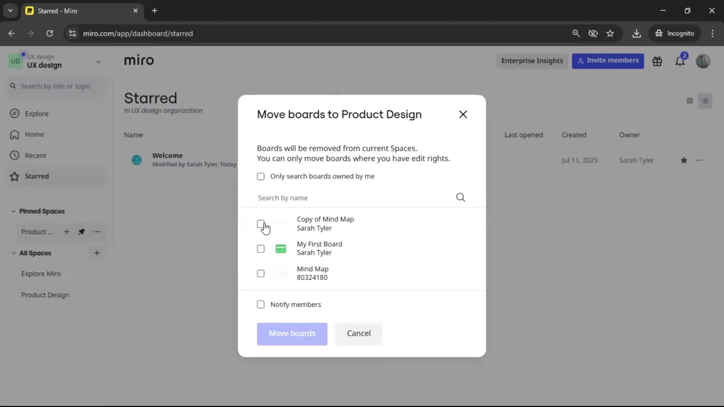Select the Copy of Mind Map checkbox
The height and width of the screenshot is (407, 724).
point(261,224)
